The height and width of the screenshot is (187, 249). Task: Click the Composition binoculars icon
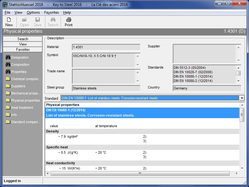8,65
